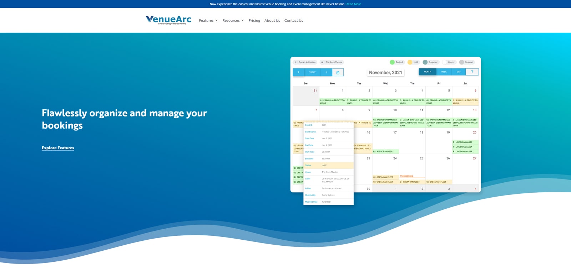The width and height of the screenshot is (571, 271).
Task: Click the grey Request status swatch
Action: (x=461, y=62)
